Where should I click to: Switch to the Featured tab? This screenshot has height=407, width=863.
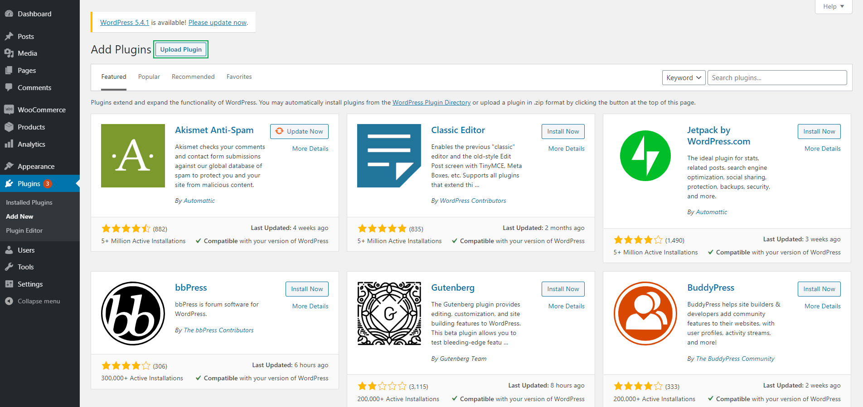114,77
